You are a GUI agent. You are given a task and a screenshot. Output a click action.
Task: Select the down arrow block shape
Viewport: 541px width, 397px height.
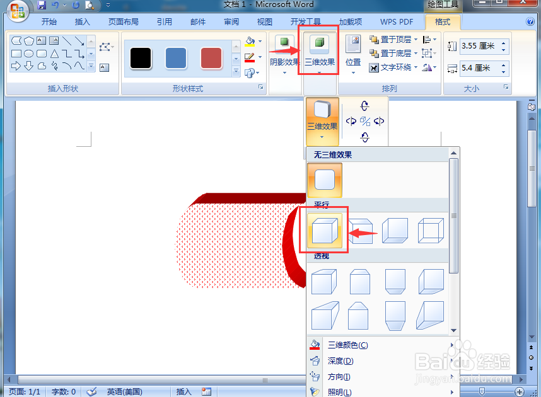(x=29, y=66)
